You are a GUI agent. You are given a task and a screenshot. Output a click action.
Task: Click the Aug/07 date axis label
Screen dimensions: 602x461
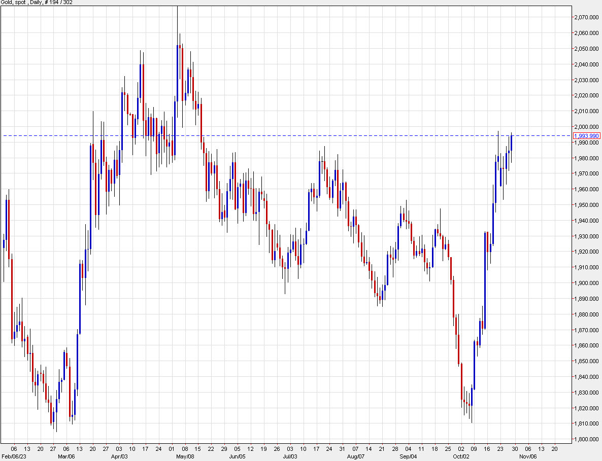point(356,456)
